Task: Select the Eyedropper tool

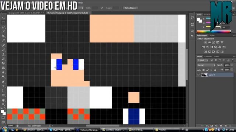Action: click(x=3, y=40)
